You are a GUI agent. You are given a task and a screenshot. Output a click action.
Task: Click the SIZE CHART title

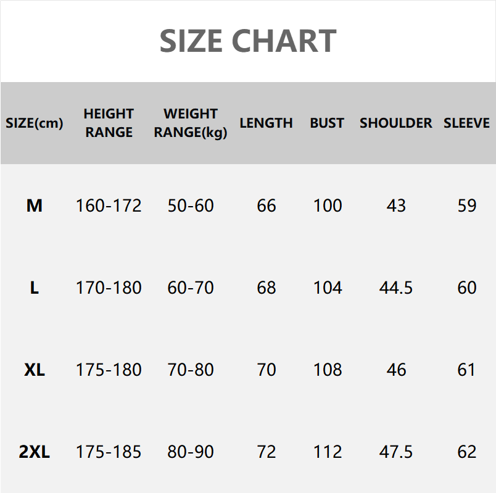pyautogui.click(x=248, y=41)
